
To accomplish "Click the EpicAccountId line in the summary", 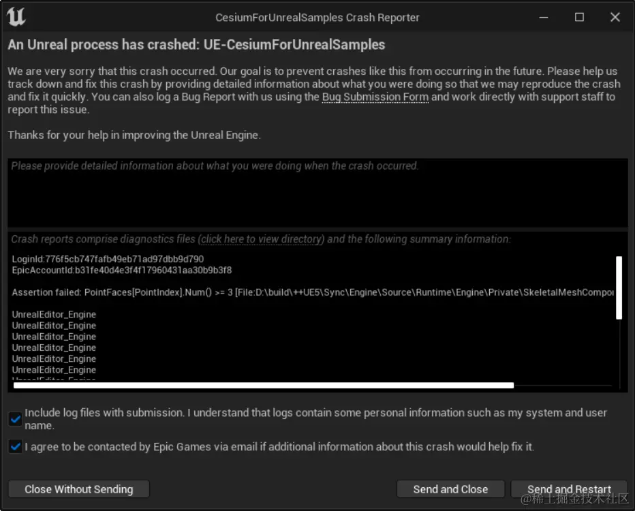I will click(122, 270).
